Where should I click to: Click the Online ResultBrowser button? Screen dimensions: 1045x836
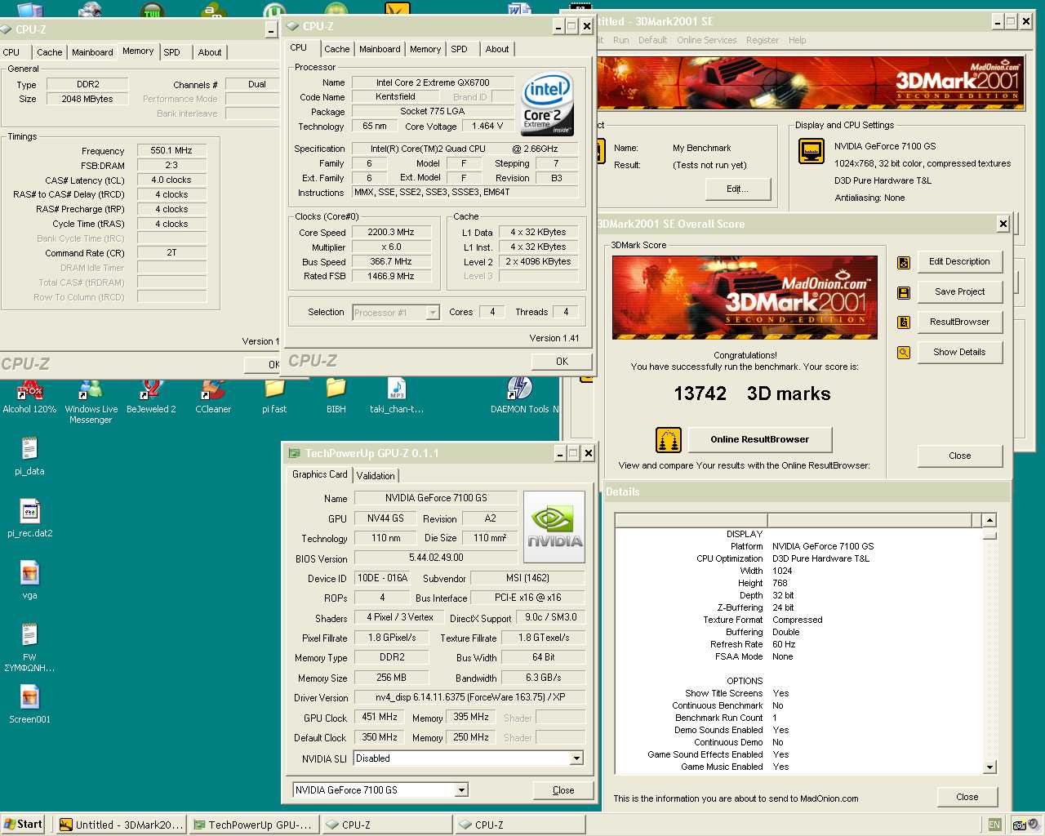[759, 439]
